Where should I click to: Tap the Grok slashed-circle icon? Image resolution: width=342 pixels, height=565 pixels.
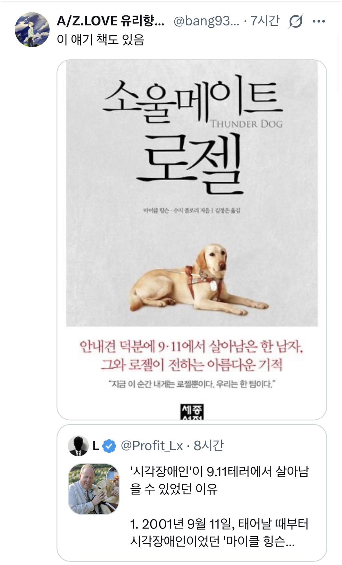pos(296,21)
